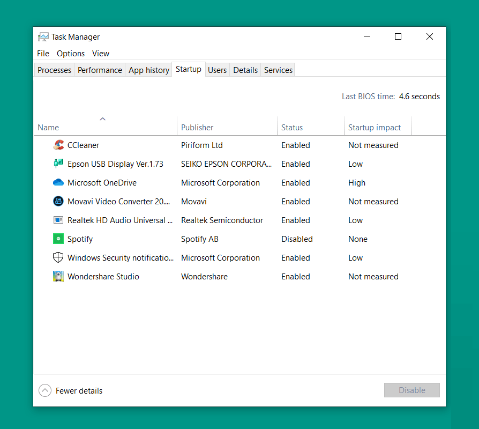The image size is (479, 429).
Task: Select Epson USB Display Ver.1.73 entry
Action: 116,164
